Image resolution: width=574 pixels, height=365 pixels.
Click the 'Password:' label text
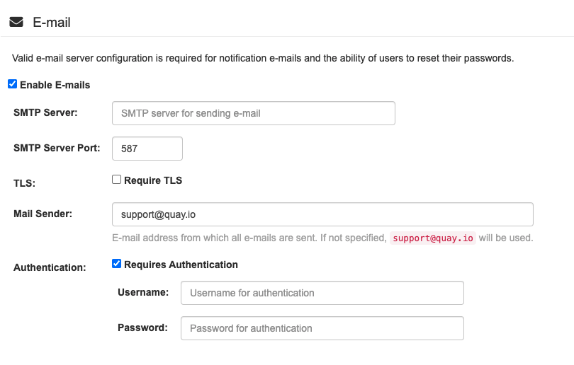point(142,328)
